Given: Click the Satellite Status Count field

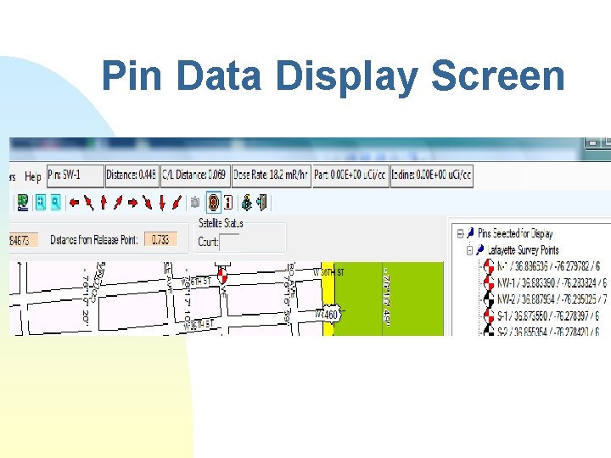Looking at the screenshot, I should pyautogui.click(x=229, y=243).
